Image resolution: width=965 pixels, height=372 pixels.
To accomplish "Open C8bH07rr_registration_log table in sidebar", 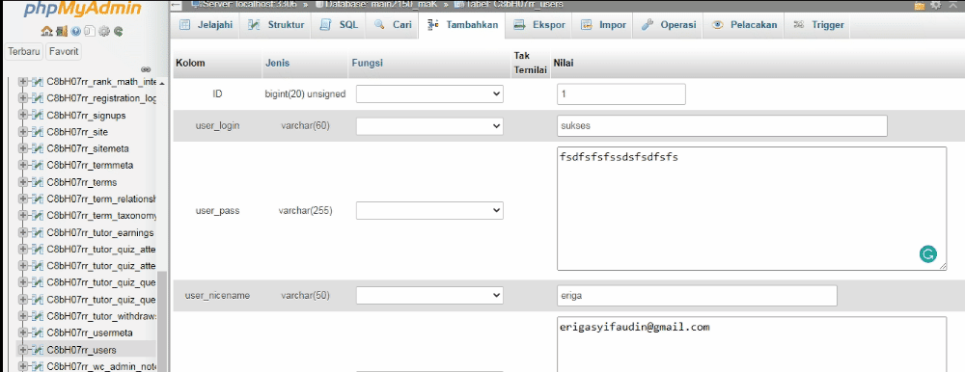I will coord(101,98).
